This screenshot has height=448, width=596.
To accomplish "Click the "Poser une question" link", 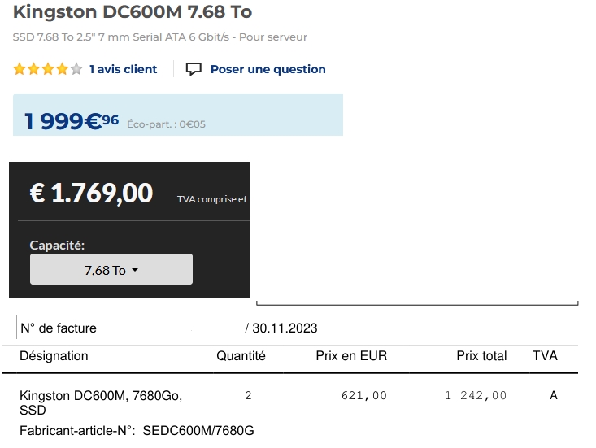I will [268, 69].
